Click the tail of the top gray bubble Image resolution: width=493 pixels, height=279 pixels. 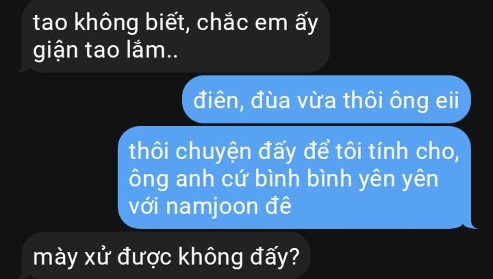click(x=23, y=69)
